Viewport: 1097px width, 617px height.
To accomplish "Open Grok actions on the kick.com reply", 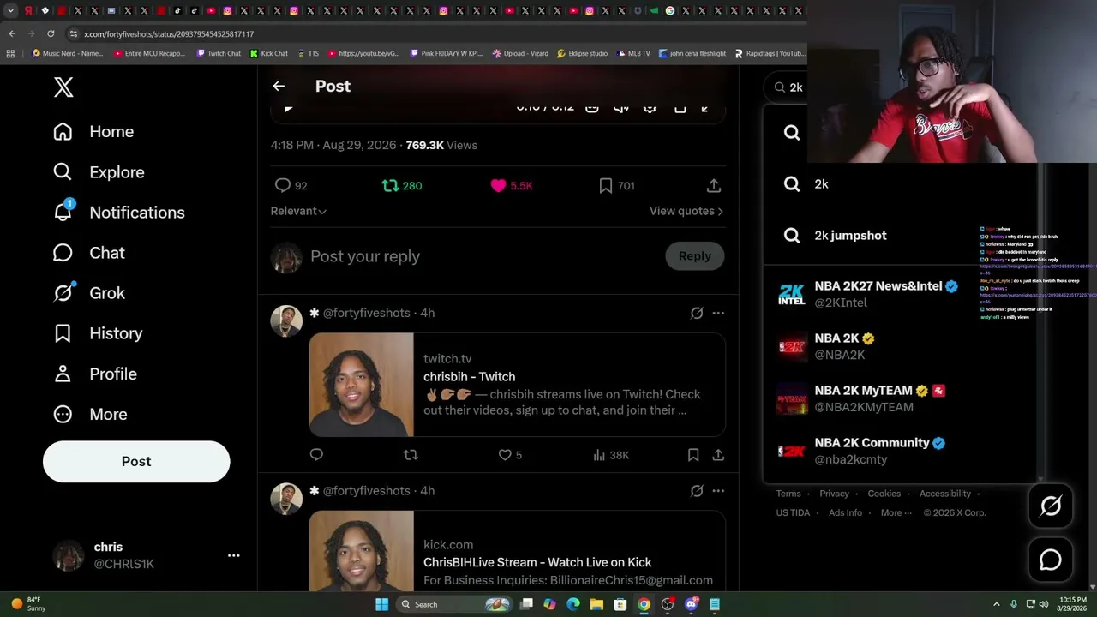I will (697, 491).
